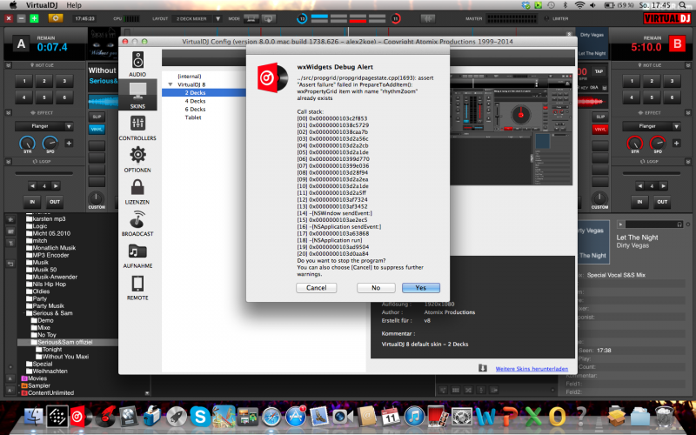
Task: Open the LIZENZEN lock section
Action: [137, 191]
